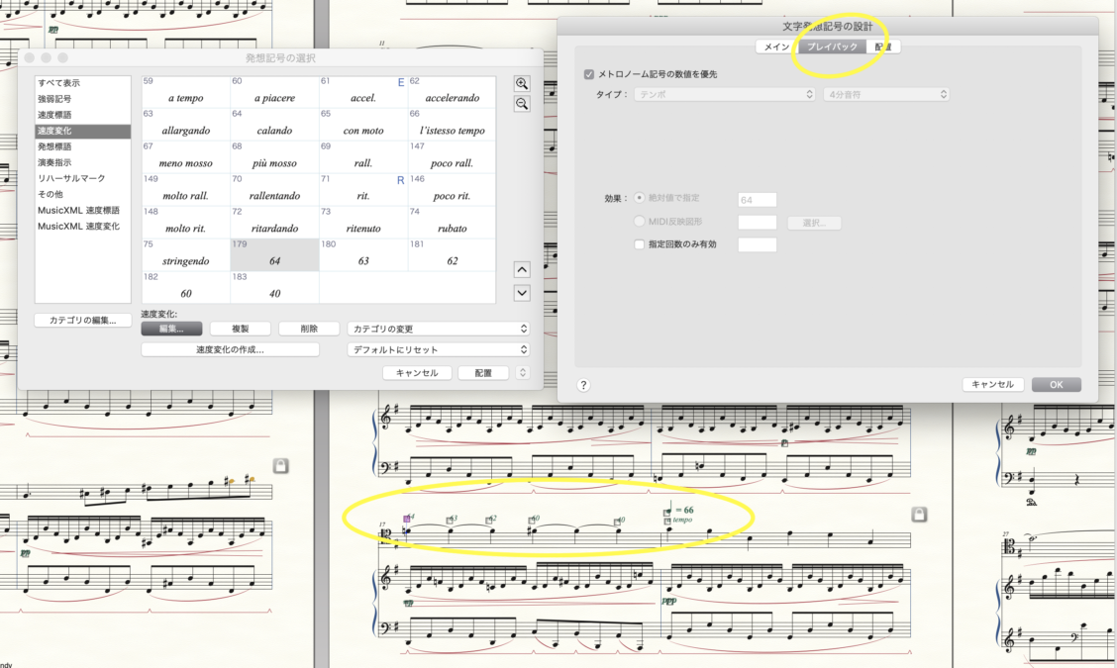The width and height of the screenshot is (1117, 668).
Task: Toggle the メトロノーム記号の数値を優先 checkbox
Action: [x=588, y=74]
